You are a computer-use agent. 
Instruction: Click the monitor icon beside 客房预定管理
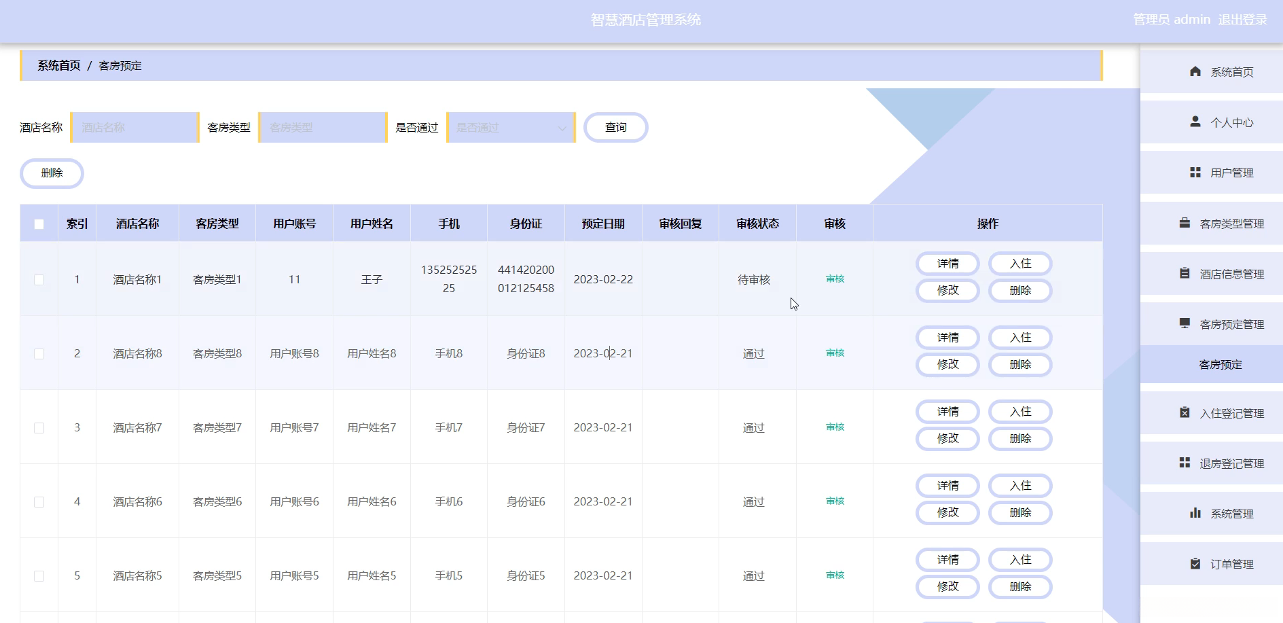point(1185,323)
